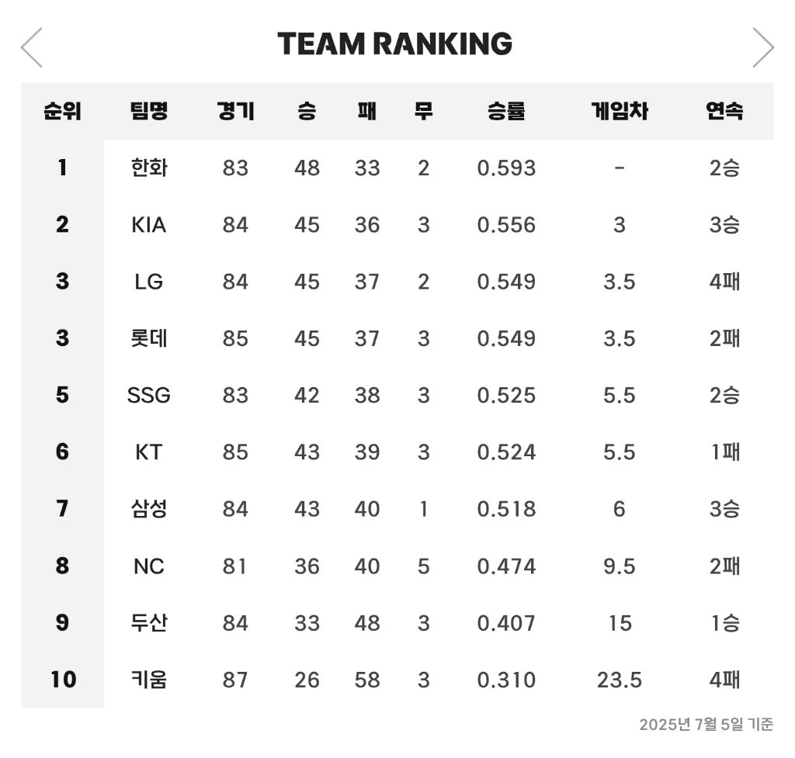Select the 연속 column header
The width and height of the screenshot is (795, 758).
pyautogui.click(x=724, y=111)
